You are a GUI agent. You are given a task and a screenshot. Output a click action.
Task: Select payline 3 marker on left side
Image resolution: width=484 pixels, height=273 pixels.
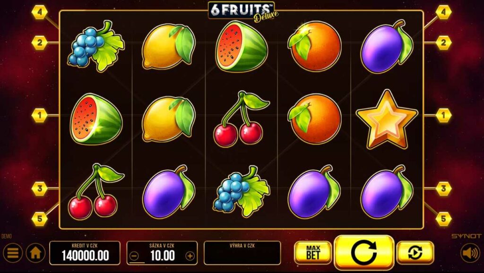[40, 189]
